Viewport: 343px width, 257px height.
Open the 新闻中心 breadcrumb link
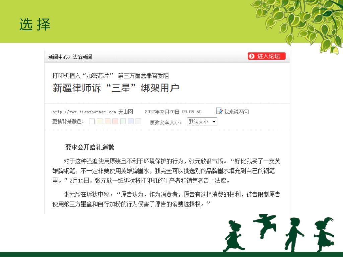pos(58,57)
